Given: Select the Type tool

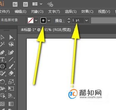Looking at the screenshot, I should pyautogui.click(x=2, y=59).
